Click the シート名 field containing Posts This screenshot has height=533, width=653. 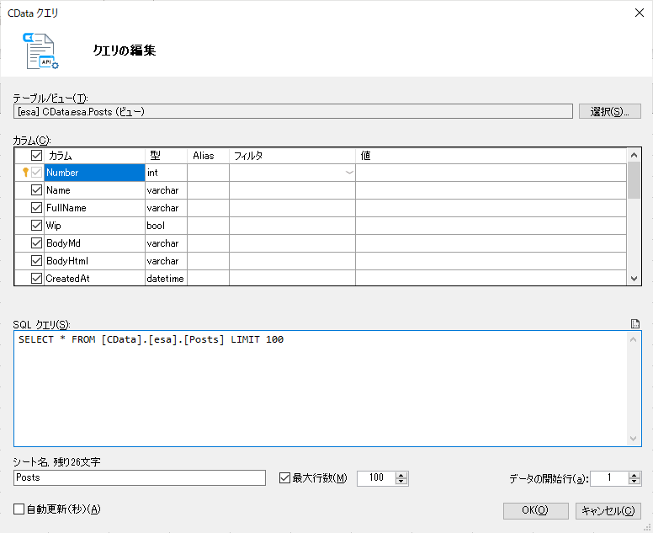(140, 478)
